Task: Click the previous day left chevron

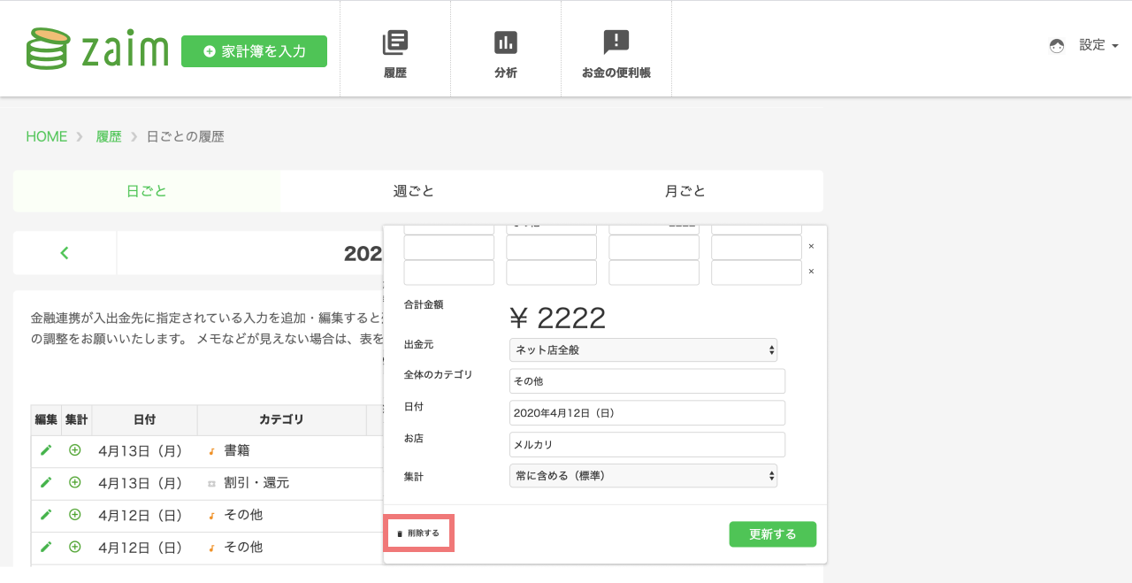Action: [x=65, y=253]
